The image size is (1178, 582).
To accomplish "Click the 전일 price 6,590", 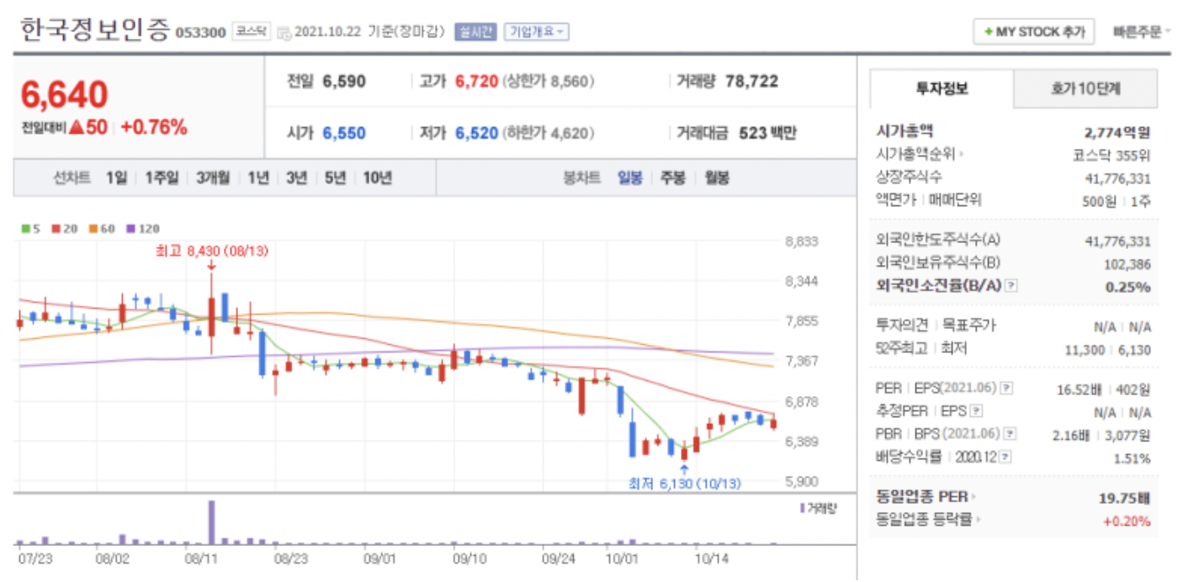I will 344,82.
